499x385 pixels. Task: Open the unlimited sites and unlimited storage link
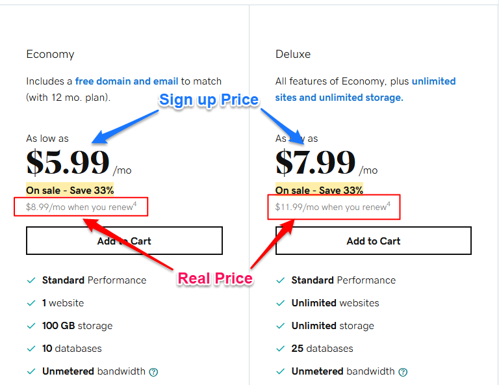click(365, 89)
